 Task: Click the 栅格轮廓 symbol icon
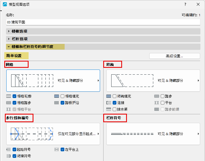pyautogui.click(x=9, y=96)
